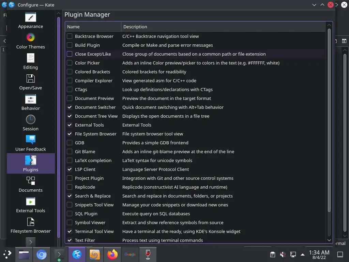Select the Plugins settings page

(30, 163)
